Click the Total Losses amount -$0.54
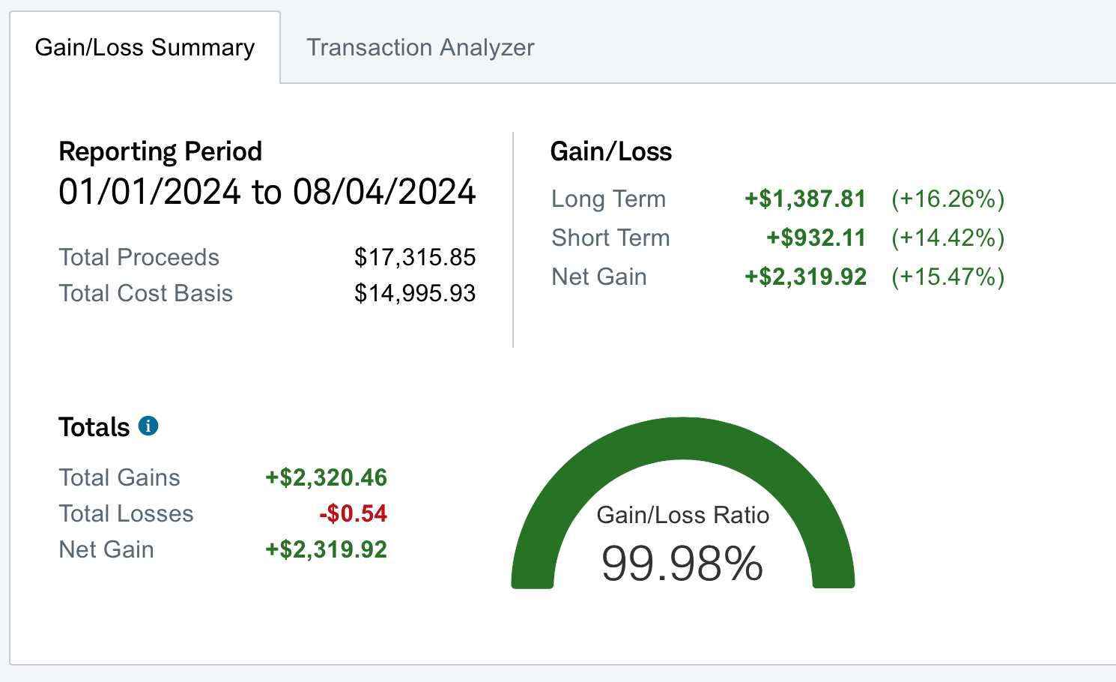This screenshot has width=1116, height=682. click(353, 513)
